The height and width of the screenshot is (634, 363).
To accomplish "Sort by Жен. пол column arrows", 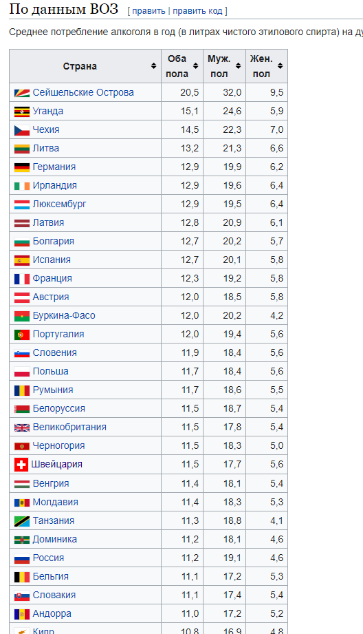I will click(x=280, y=66).
